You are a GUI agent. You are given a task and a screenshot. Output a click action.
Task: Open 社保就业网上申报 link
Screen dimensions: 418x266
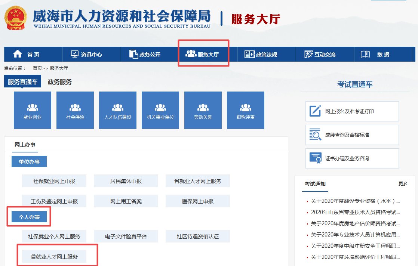click(x=54, y=181)
